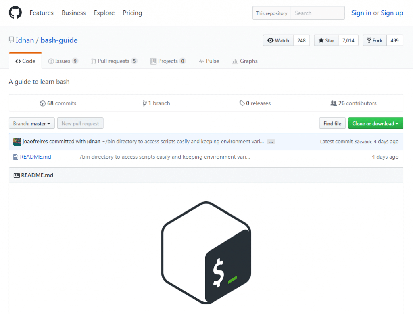Viewport: 413px width, 314px height.
Task: Click the joaofreires avatar thumbnail
Action: 17,142
